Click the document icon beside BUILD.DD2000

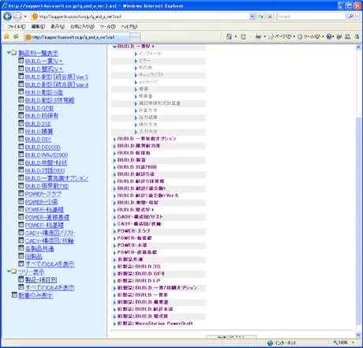pos(21,147)
